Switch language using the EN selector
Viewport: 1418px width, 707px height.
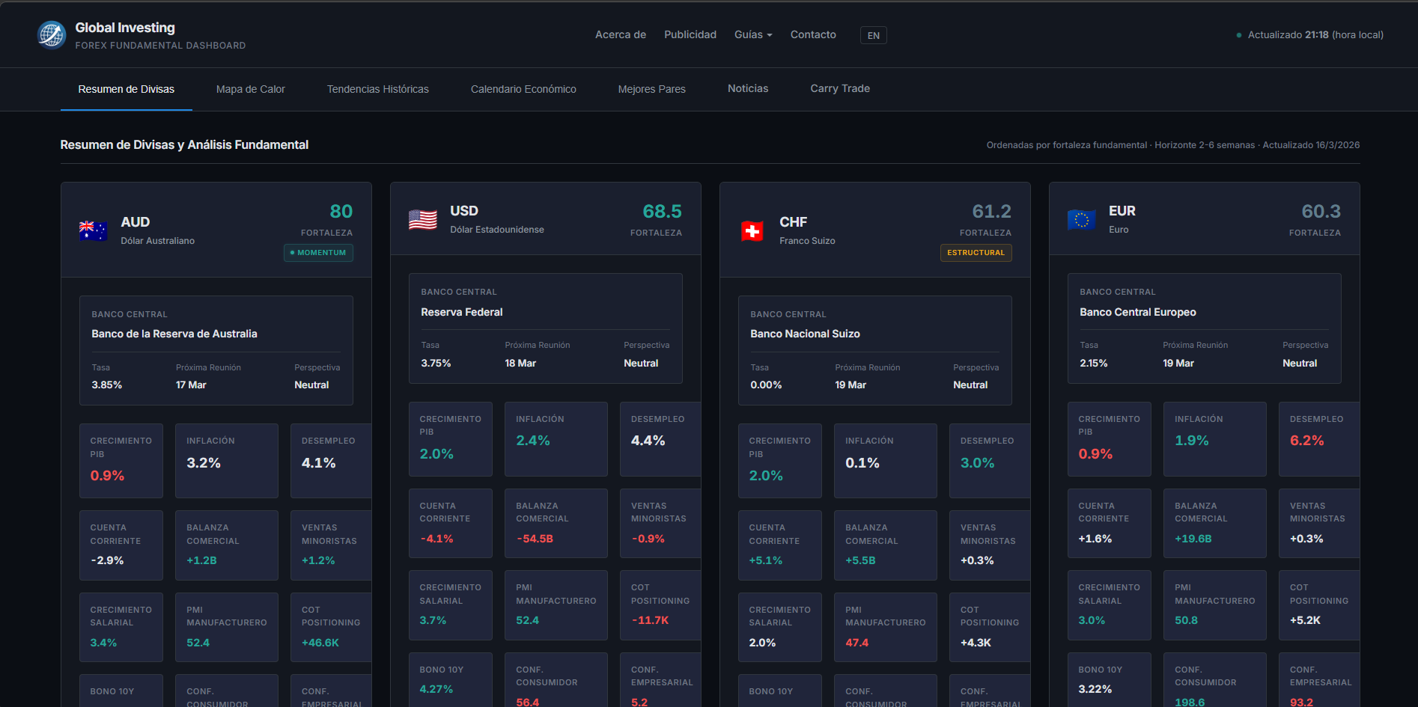[873, 35]
